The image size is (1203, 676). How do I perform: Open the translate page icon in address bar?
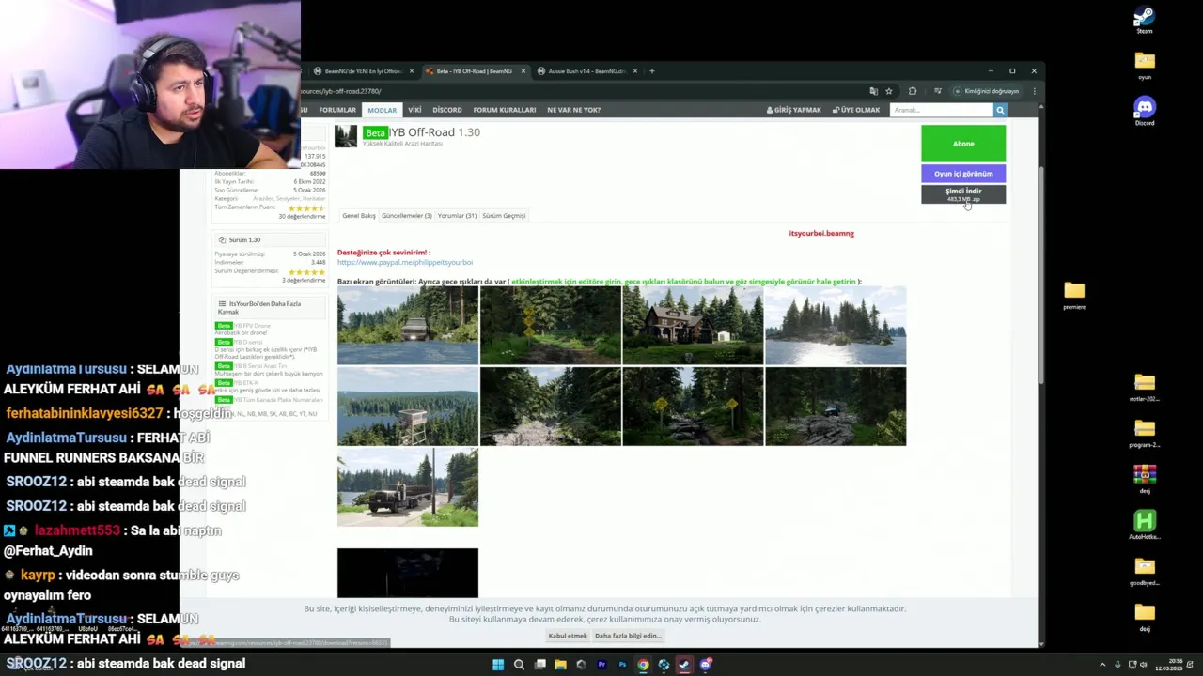(873, 91)
